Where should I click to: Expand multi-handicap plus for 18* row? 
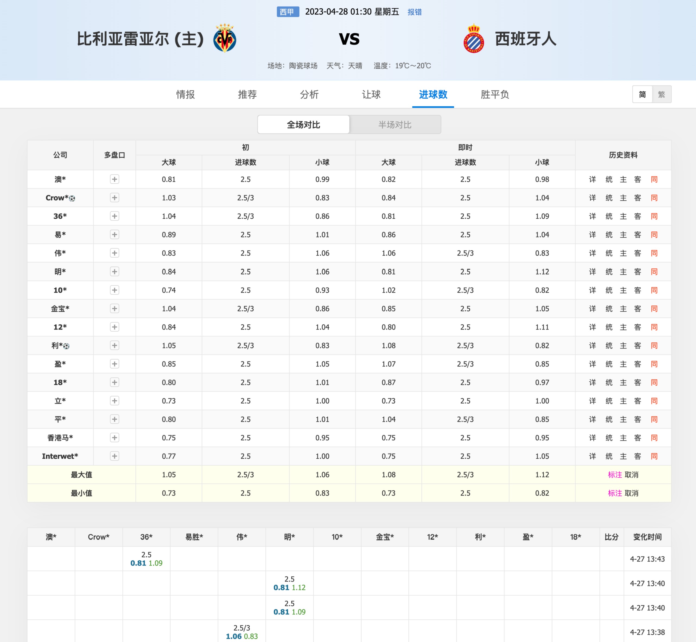(114, 382)
